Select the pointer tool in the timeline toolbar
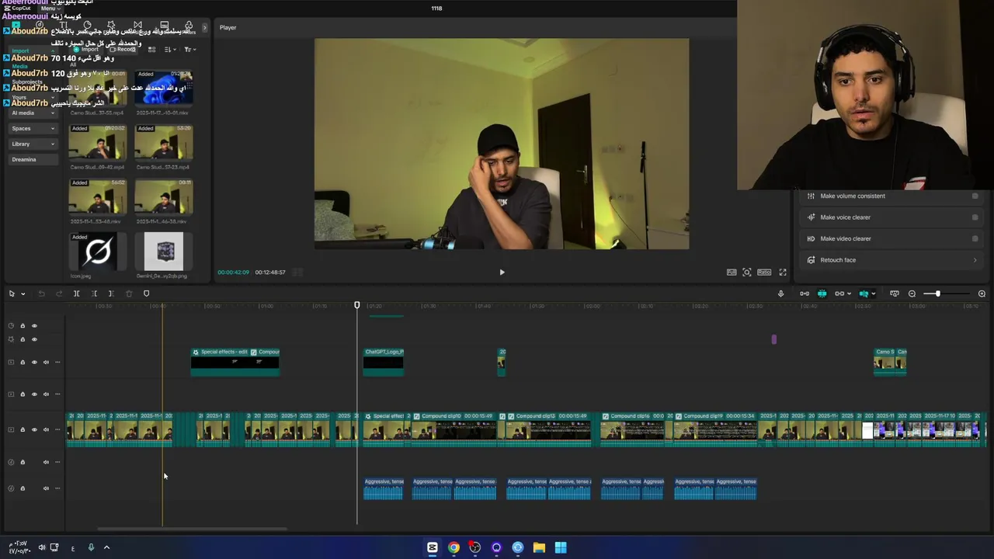The height and width of the screenshot is (559, 994). tap(12, 293)
